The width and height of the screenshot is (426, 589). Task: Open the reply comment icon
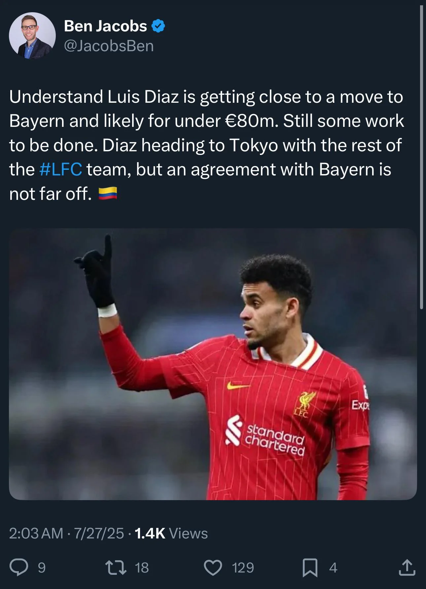pyautogui.click(x=19, y=567)
